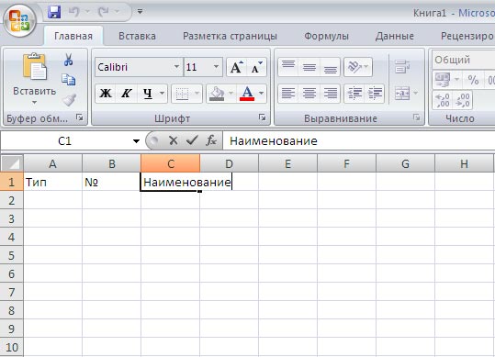This screenshot has width=495, height=357.
Task: Expand the font color dropdown arrow
Action: 262,93
